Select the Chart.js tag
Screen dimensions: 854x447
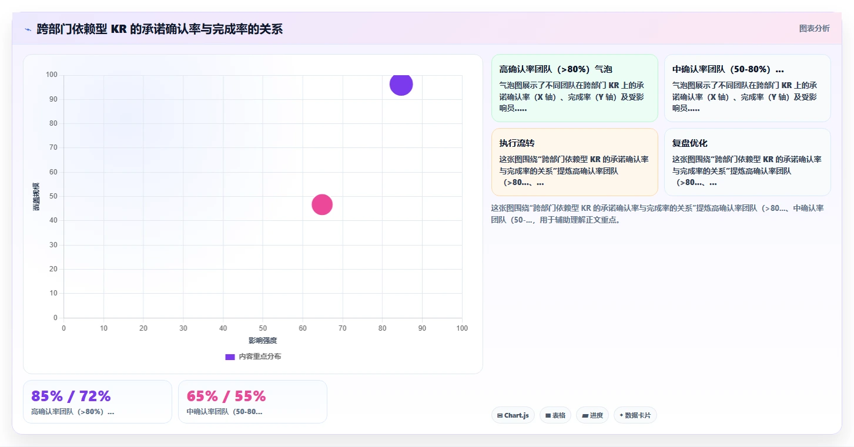pos(513,415)
